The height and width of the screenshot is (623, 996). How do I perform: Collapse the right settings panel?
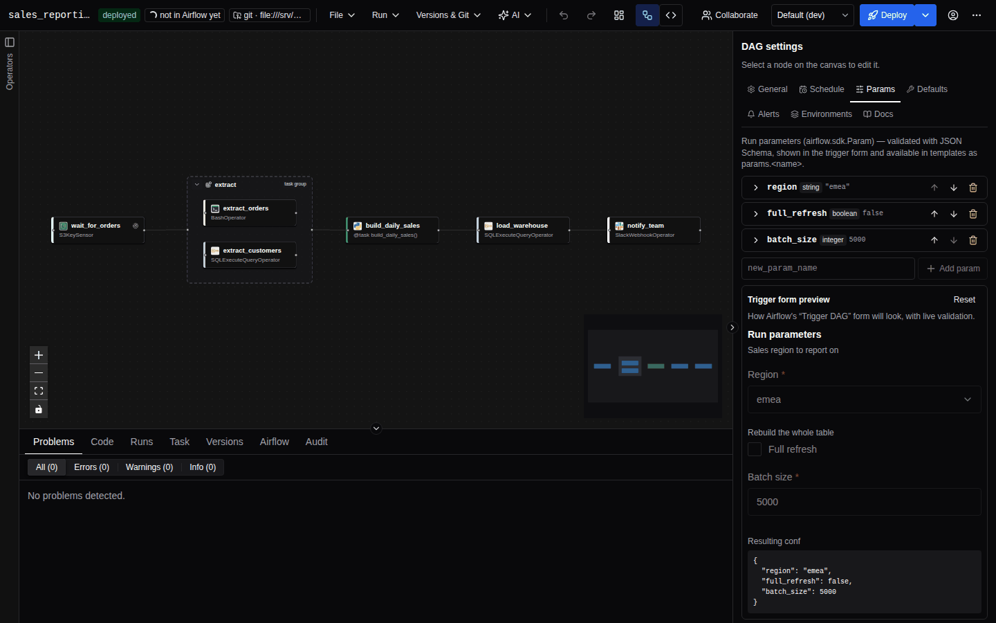point(732,327)
